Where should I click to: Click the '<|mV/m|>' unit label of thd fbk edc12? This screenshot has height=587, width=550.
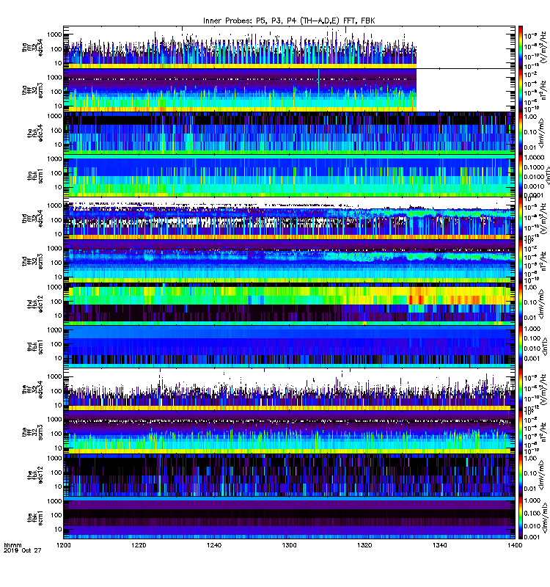coord(543,304)
